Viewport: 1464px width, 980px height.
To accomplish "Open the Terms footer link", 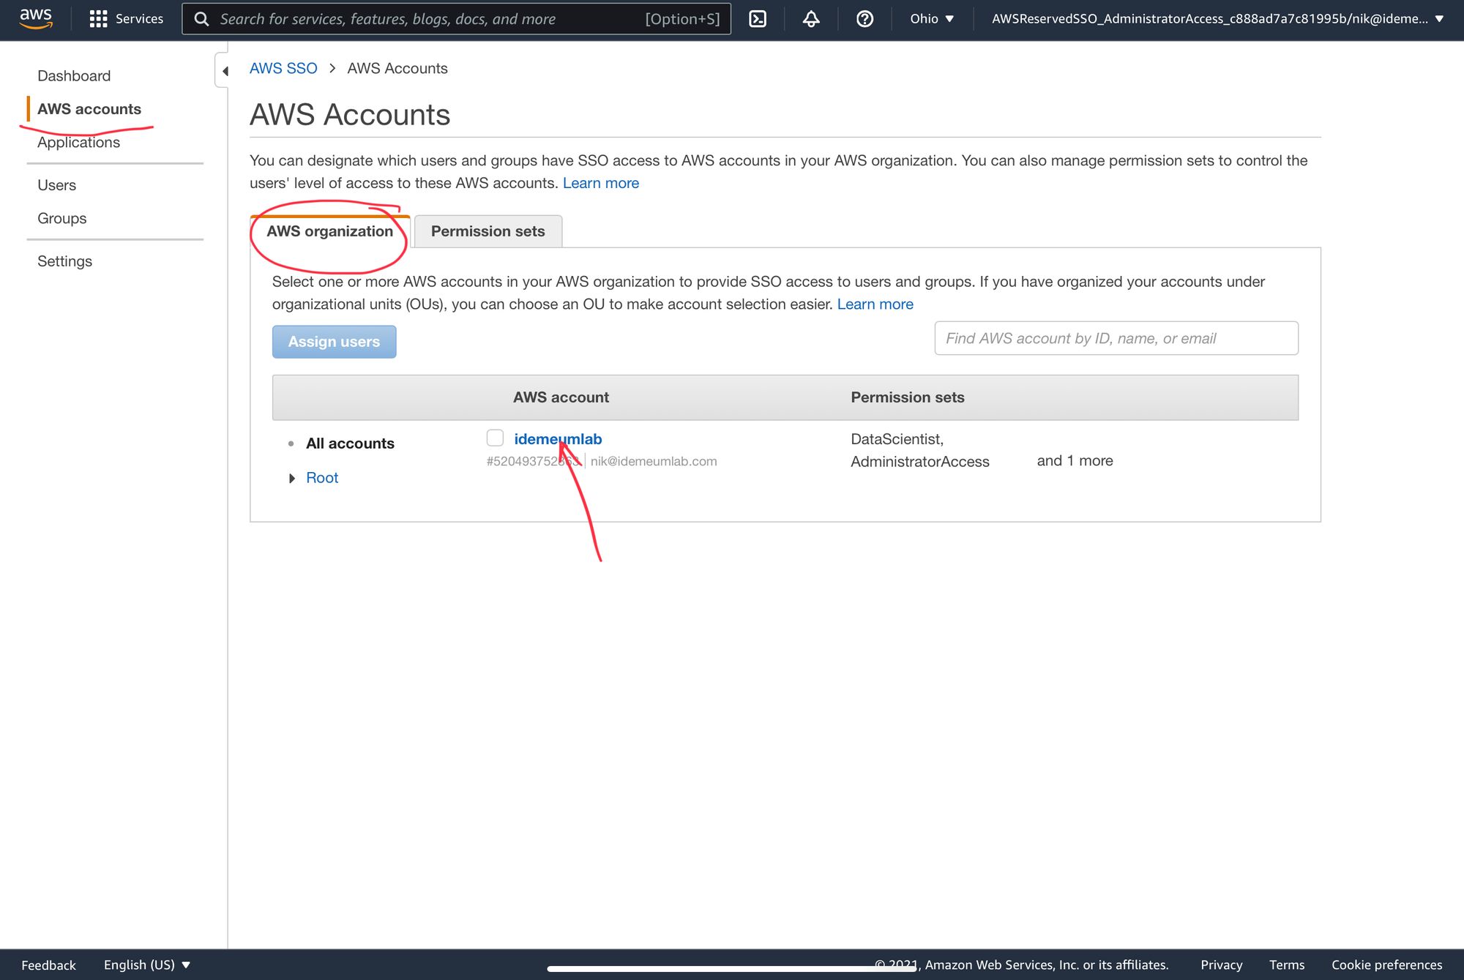I will [1287, 965].
